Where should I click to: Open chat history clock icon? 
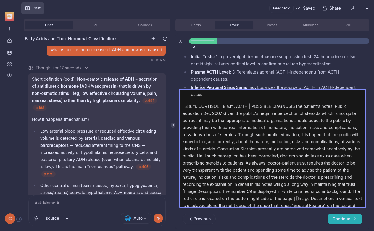[x=165, y=39]
